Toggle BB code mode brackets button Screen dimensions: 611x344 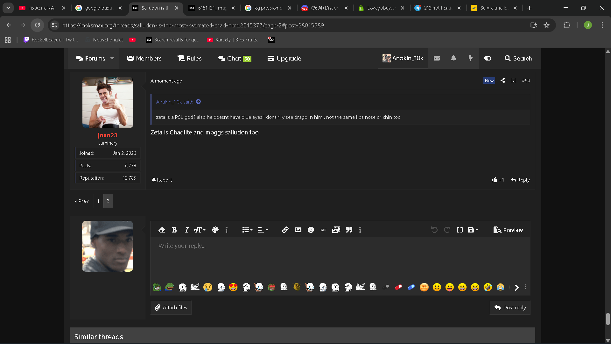tap(460, 230)
